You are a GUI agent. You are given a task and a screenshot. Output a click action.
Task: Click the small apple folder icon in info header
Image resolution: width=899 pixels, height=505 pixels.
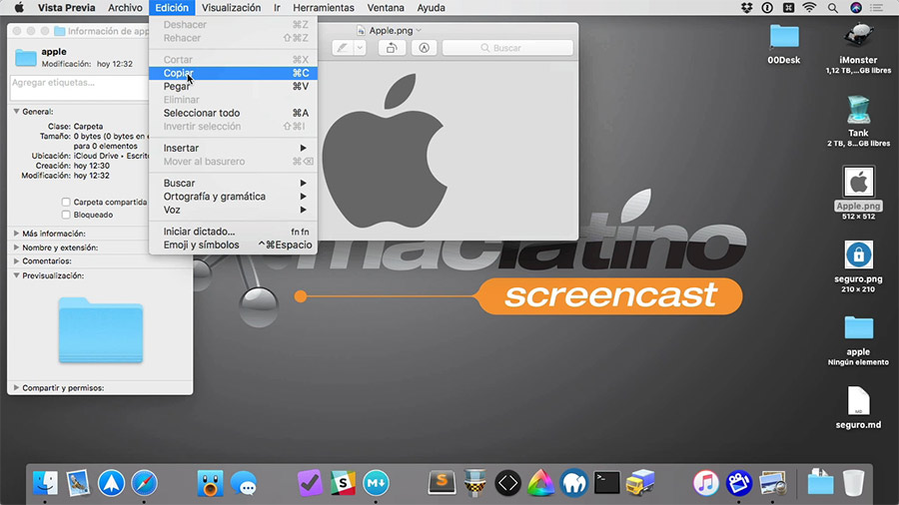coord(25,57)
